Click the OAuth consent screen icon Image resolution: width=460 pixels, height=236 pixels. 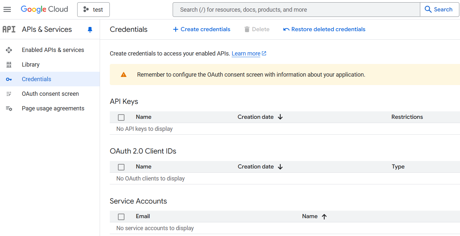tap(9, 94)
